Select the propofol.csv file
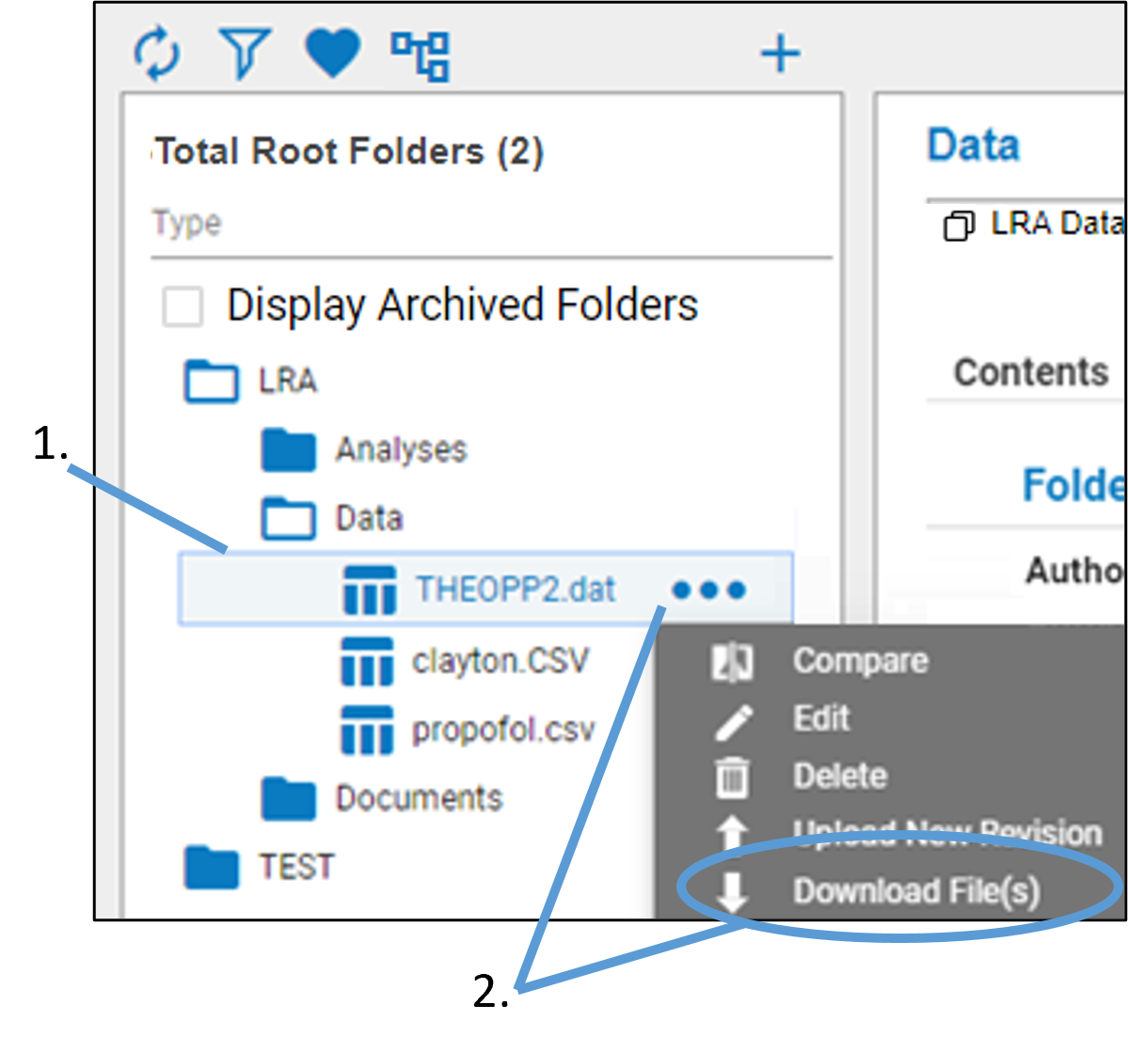Screen dimensions: 1128x1052 pos(503,729)
